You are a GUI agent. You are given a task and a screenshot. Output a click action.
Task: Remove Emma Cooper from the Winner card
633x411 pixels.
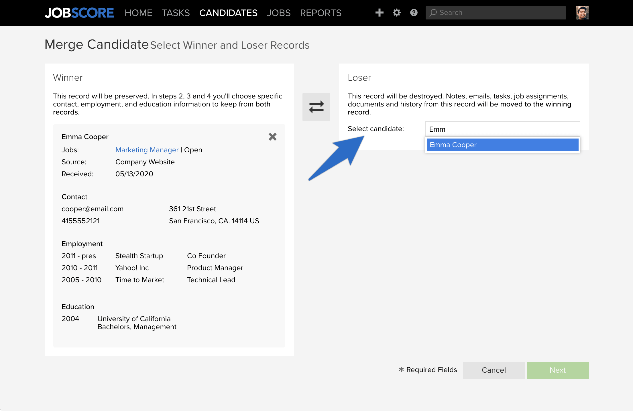pyautogui.click(x=272, y=137)
